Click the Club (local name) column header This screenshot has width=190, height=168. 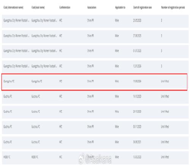tap(38, 8)
